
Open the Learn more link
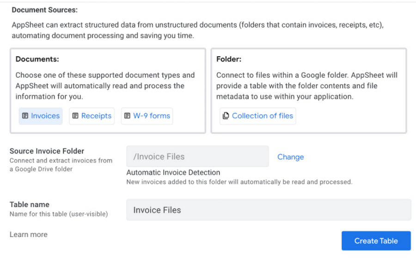tap(29, 235)
